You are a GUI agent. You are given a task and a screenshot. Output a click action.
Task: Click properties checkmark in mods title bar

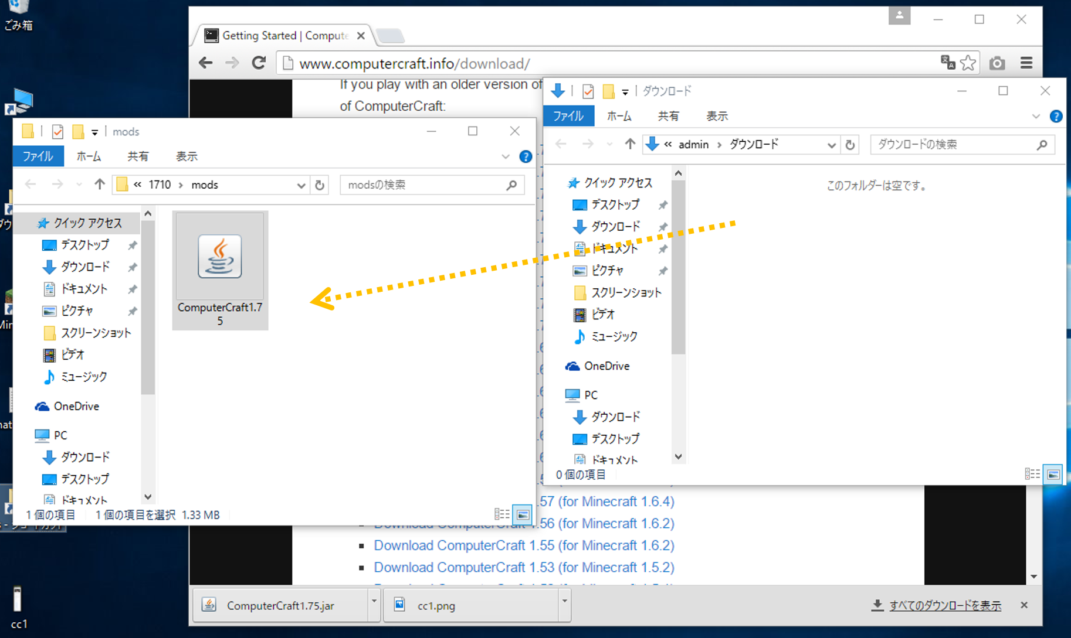57,132
